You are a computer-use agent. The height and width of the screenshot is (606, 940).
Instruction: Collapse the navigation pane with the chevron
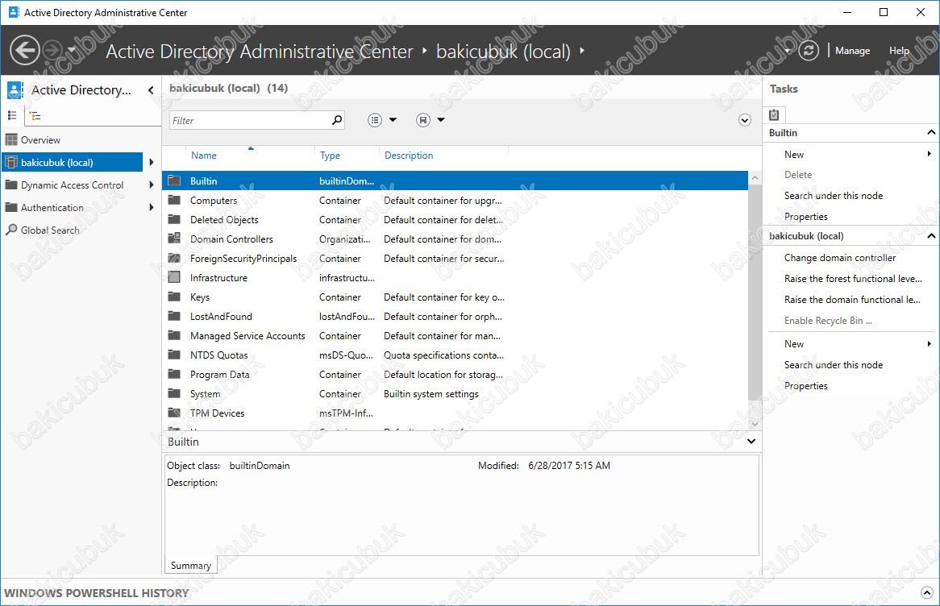click(x=151, y=90)
